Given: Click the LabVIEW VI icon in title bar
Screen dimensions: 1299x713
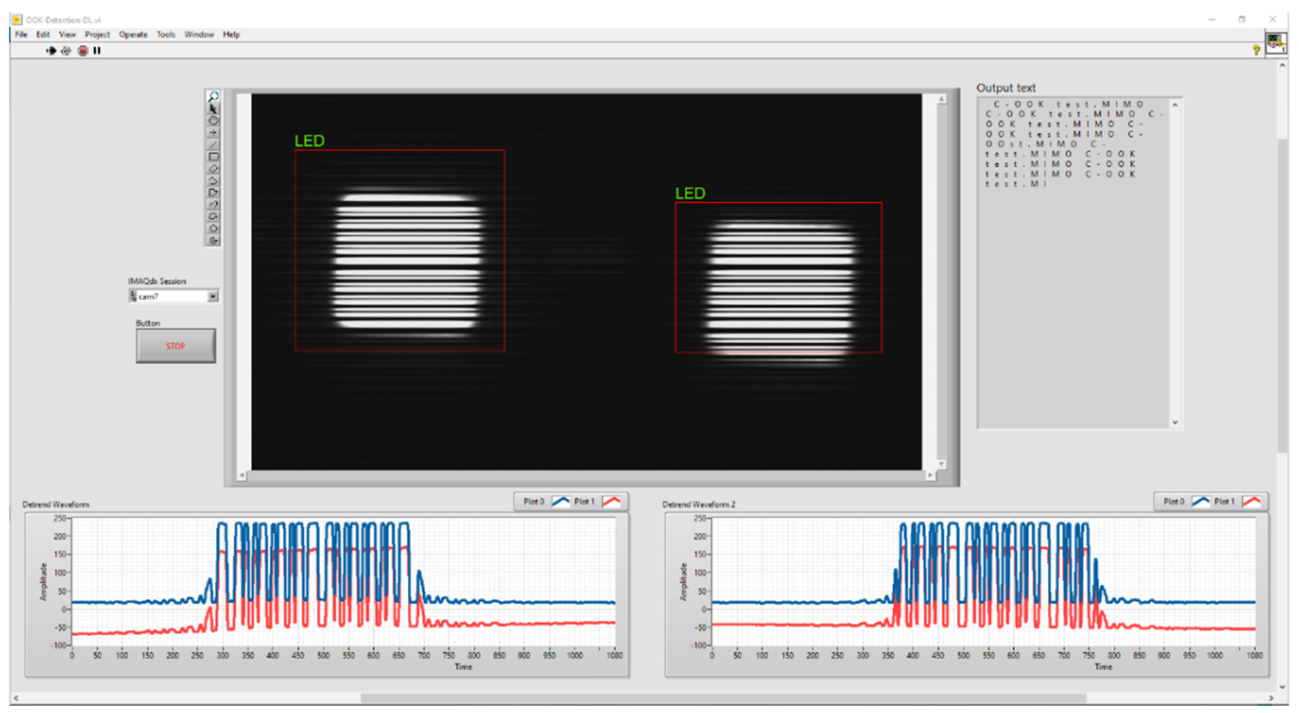Looking at the screenshot, I should point(17,20).
